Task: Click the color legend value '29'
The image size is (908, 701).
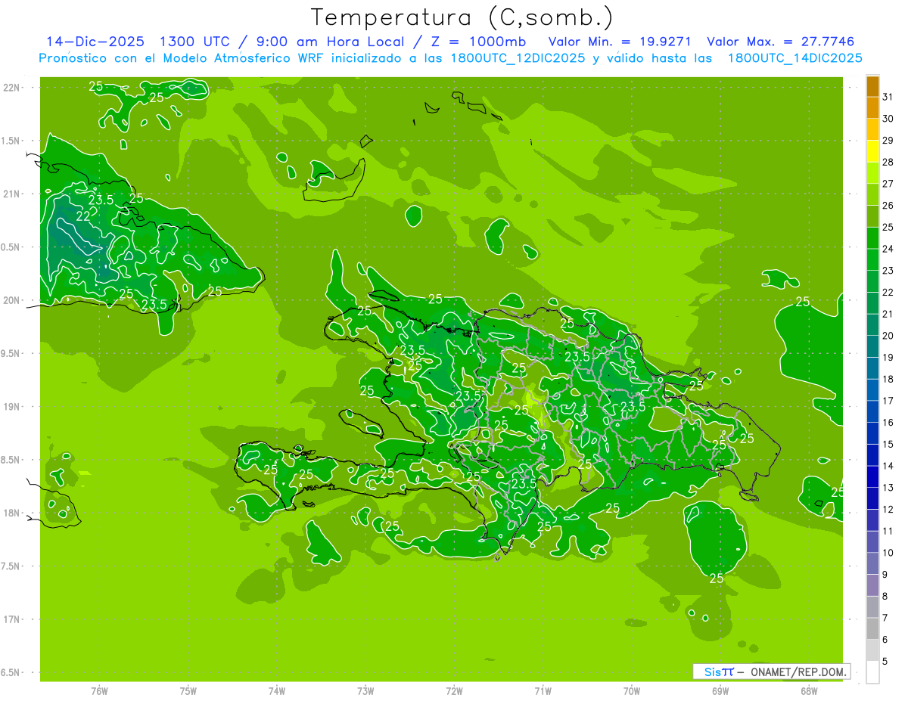Action: [x=888, y=141]
